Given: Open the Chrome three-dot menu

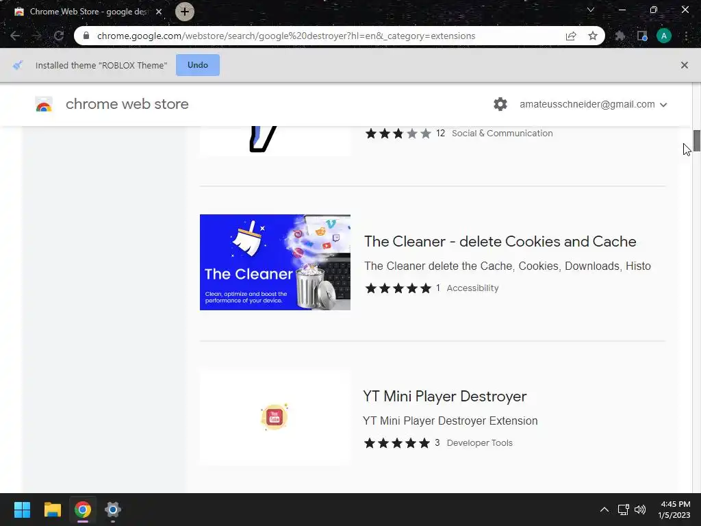Looking at the screenshot, I should (686, 36).
